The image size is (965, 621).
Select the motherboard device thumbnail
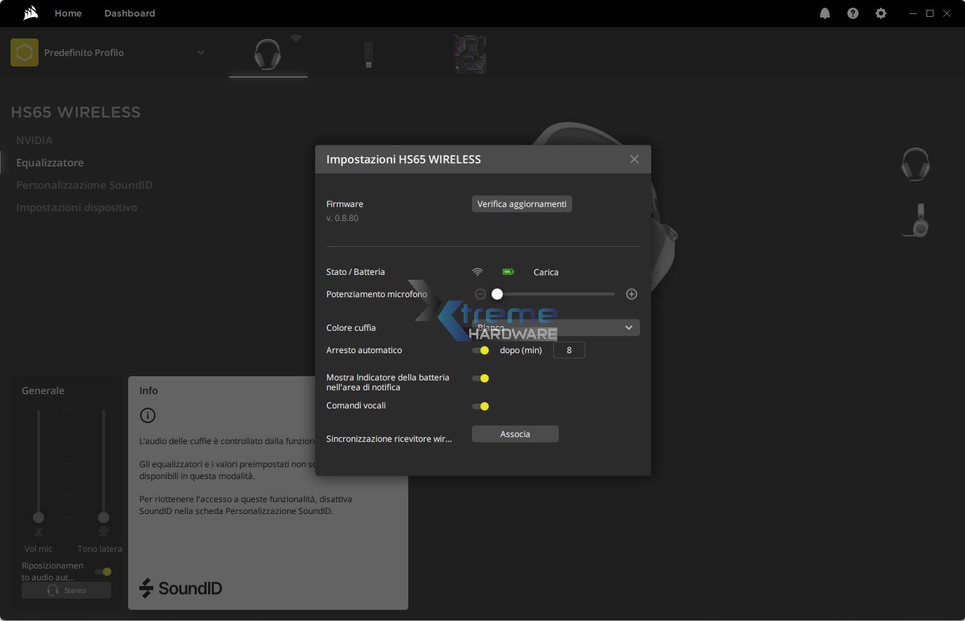click(x=470, y=55)
